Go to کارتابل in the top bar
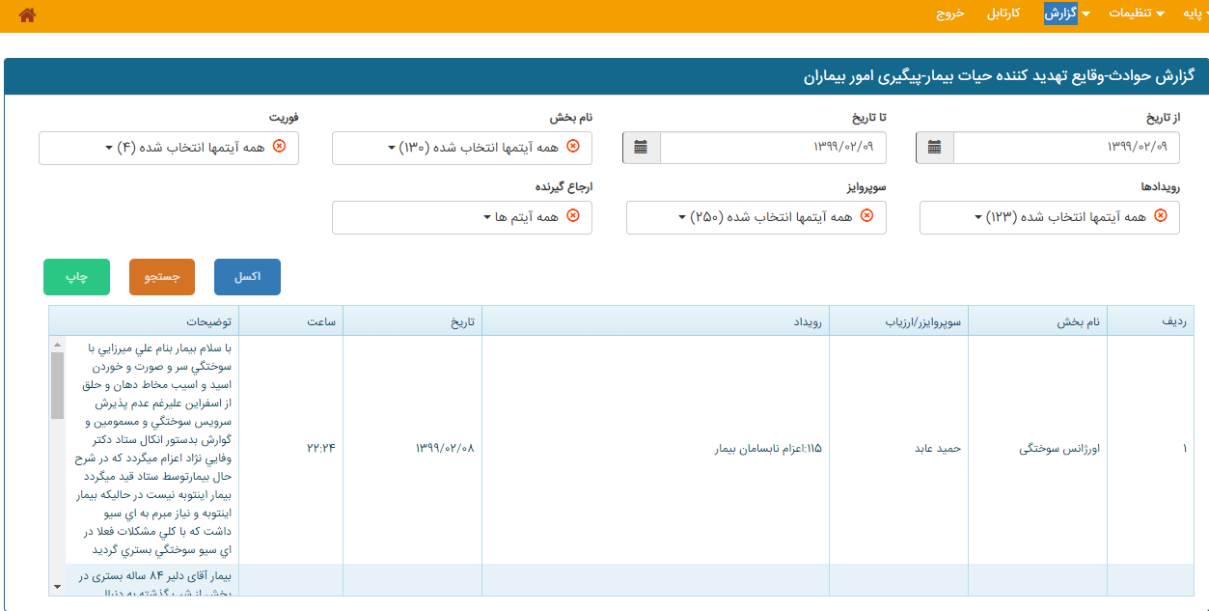This screenshot has height=611, width=1209. coord(1003,14)
